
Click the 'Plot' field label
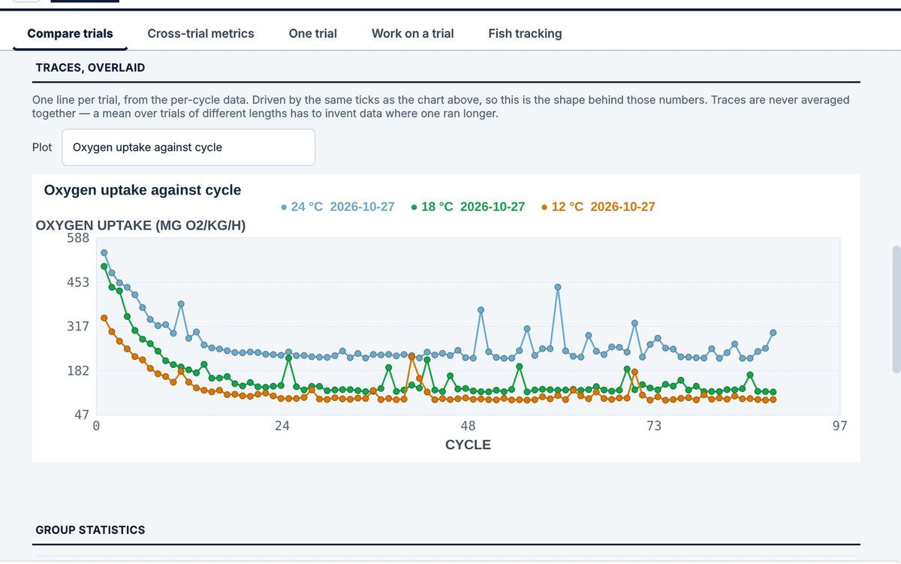42,147
